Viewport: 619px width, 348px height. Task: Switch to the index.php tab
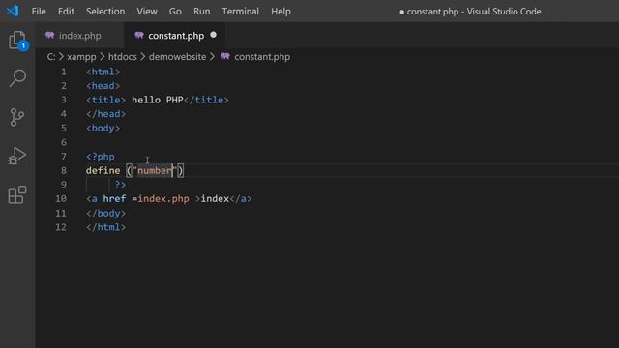pos(79,36)
